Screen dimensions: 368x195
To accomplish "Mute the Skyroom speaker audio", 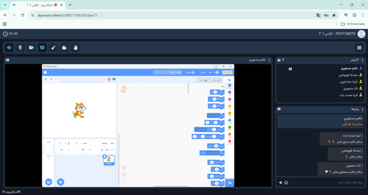I will [x=9, y=47].
